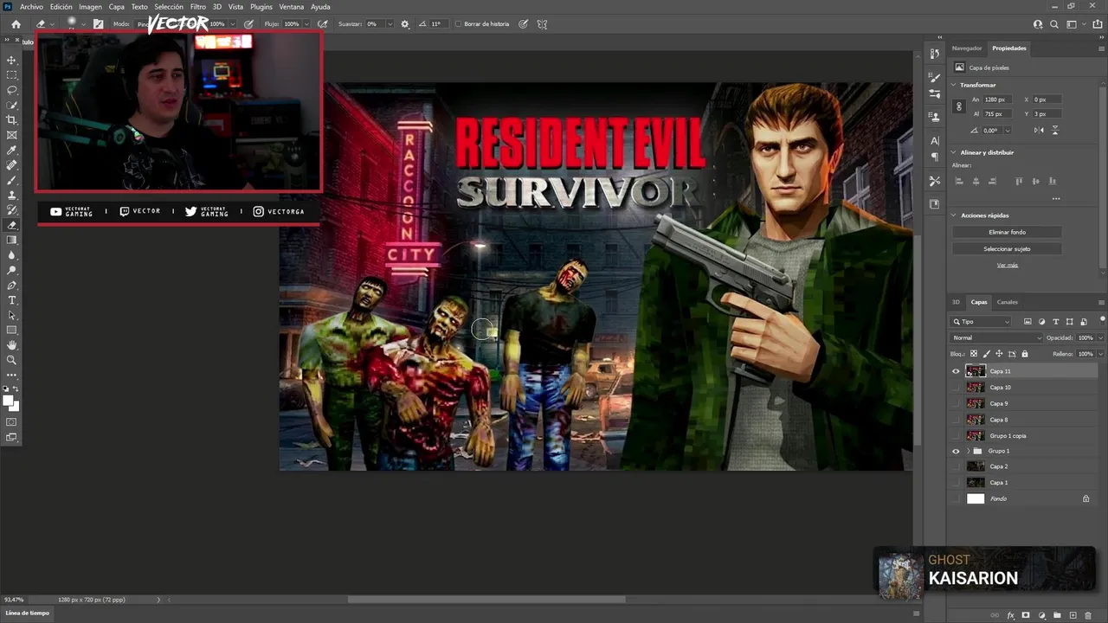This screenshot has height=623, width=1108.
Task: Select the Lasso tool
Action: point(12,90)
